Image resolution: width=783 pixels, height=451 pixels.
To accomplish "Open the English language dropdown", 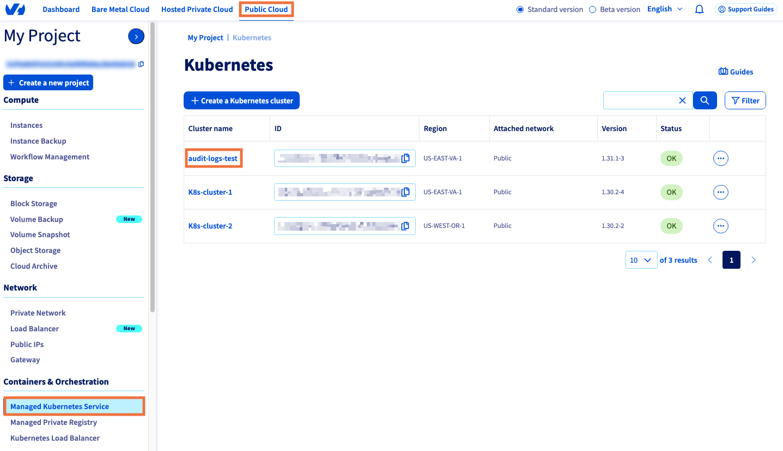I will pos(664,9).
